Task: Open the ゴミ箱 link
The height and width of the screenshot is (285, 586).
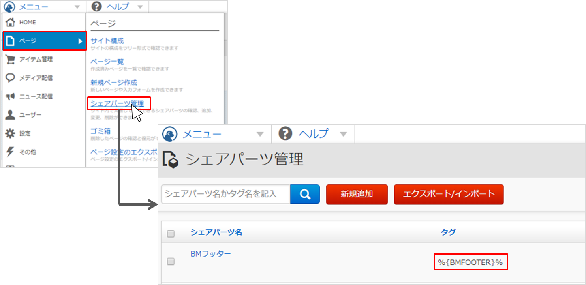Action: point(100,131)
